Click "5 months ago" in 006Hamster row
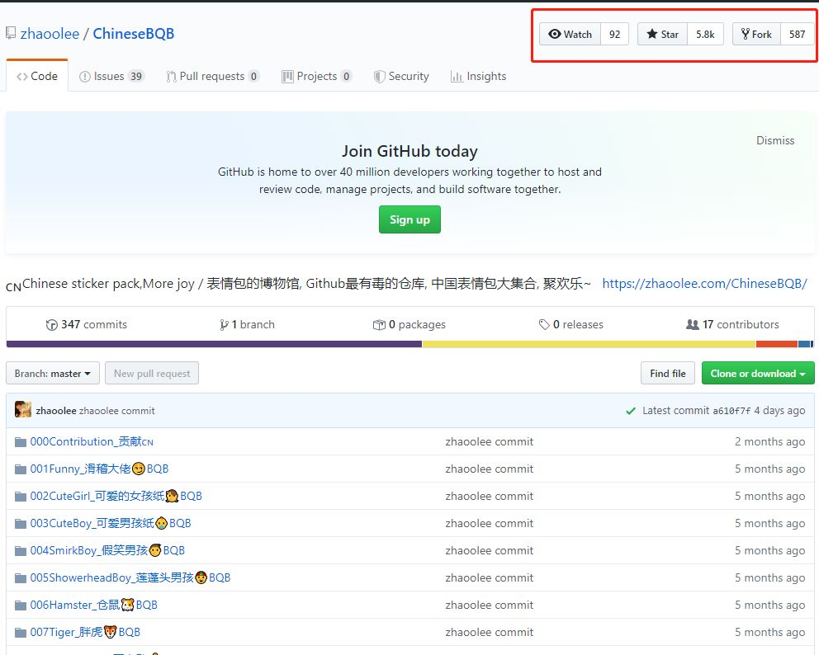This screenshot has height=655, width=819. 770,605
